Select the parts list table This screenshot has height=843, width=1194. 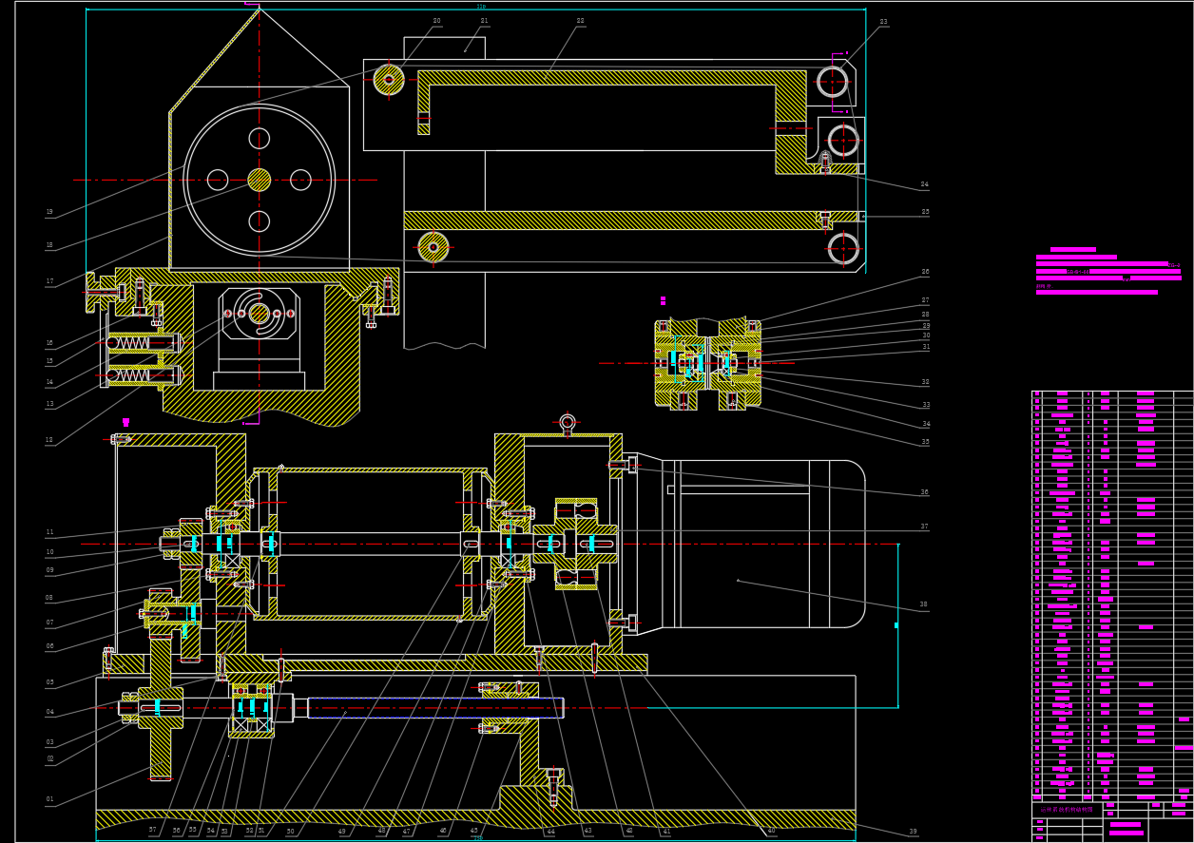[1110, 594]
